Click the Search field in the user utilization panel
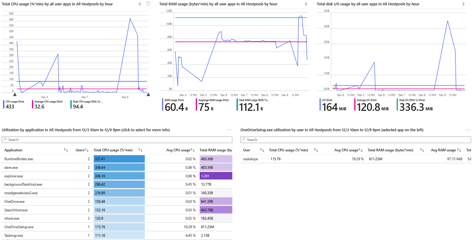Viewport: 475px width, 240px height. pos(356,140)
